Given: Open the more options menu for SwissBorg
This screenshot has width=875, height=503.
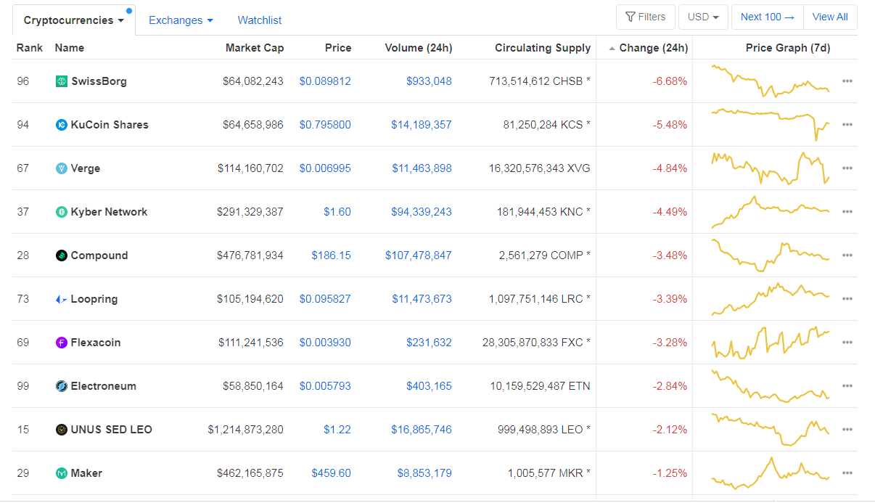Looking at the screenshot, I should 847,81.
